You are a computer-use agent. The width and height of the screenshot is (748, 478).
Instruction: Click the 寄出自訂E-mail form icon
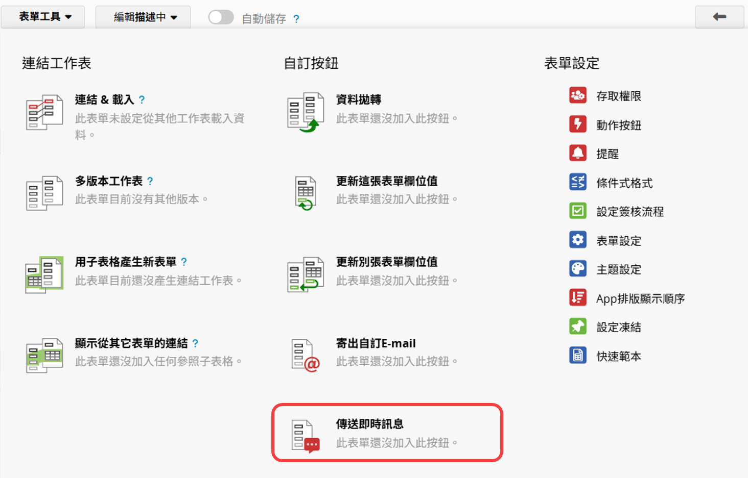(x=305, y=355)
